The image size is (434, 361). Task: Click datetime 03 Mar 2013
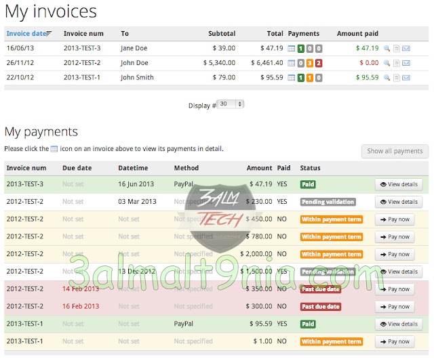pyautogui.click(x=137, y=202)
